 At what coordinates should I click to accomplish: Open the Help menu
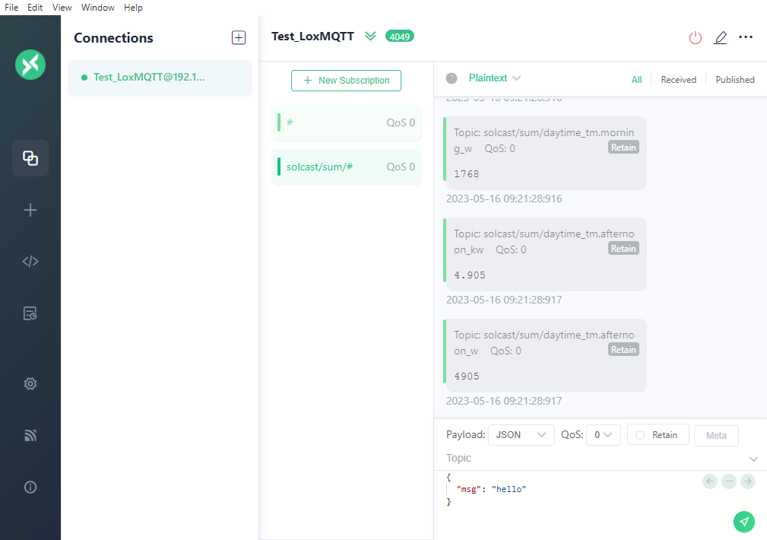coord(133,8)
